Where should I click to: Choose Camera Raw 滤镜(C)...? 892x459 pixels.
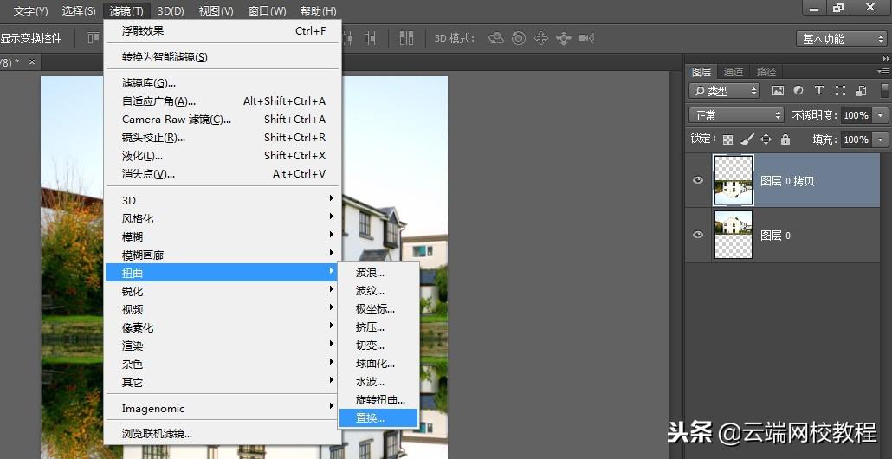(223, 120)
